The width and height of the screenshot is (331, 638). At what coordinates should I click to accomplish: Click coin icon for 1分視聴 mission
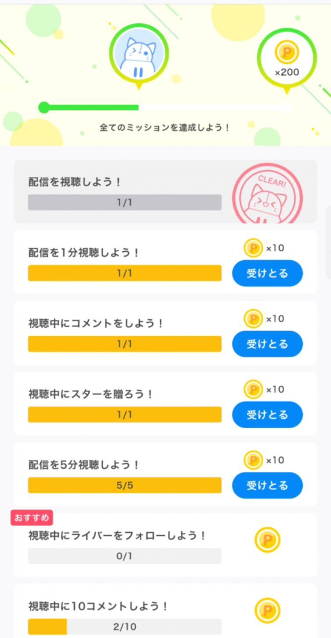pos(253,248)
